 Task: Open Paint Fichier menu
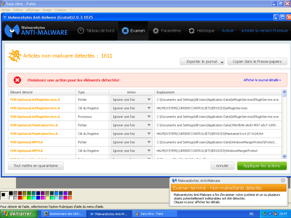tap(6, 10)
